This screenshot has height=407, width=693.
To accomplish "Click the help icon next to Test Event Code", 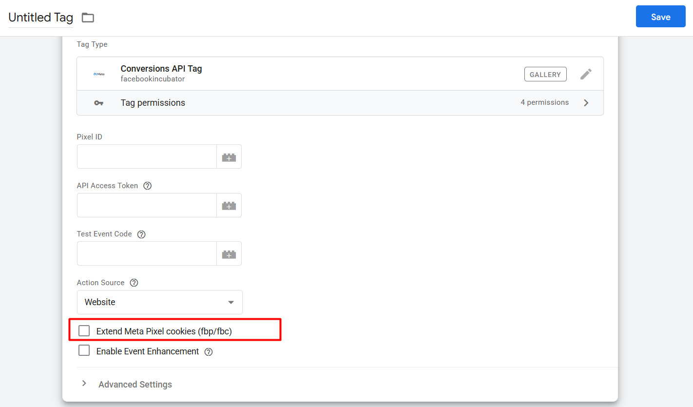I will coord(141,234).
